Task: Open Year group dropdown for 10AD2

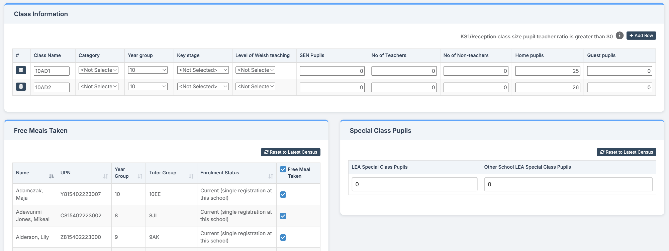Action: click(x=148, y=86)
